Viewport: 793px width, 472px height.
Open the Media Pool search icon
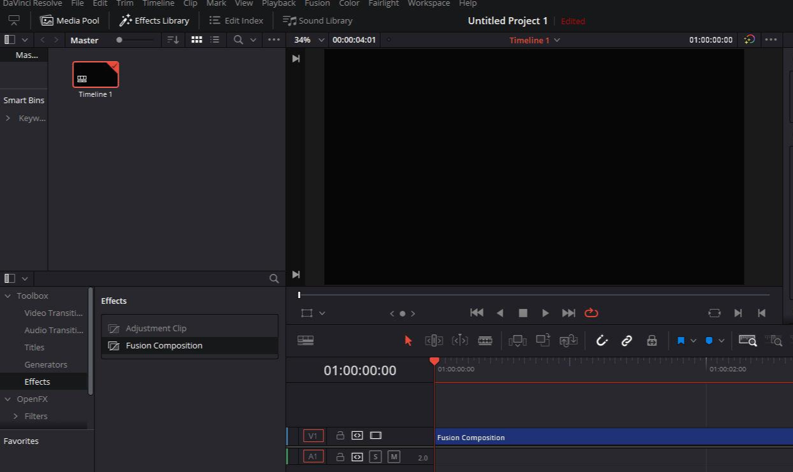coord(238,39)
